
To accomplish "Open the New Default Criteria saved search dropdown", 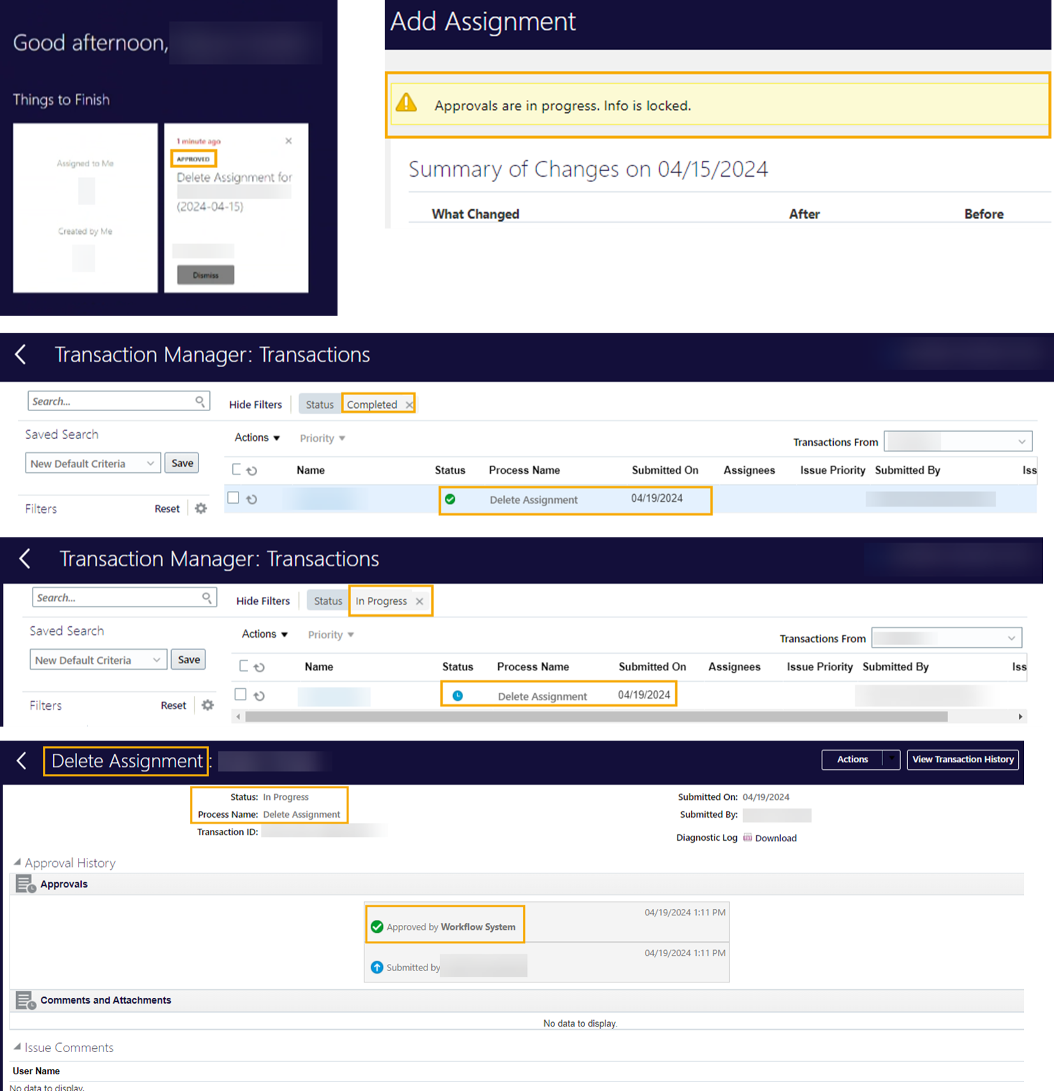I will [93, 463].
